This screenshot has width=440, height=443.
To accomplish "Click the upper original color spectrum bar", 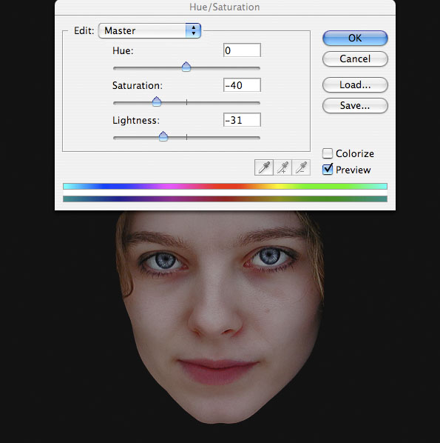I will pos(225,186).
